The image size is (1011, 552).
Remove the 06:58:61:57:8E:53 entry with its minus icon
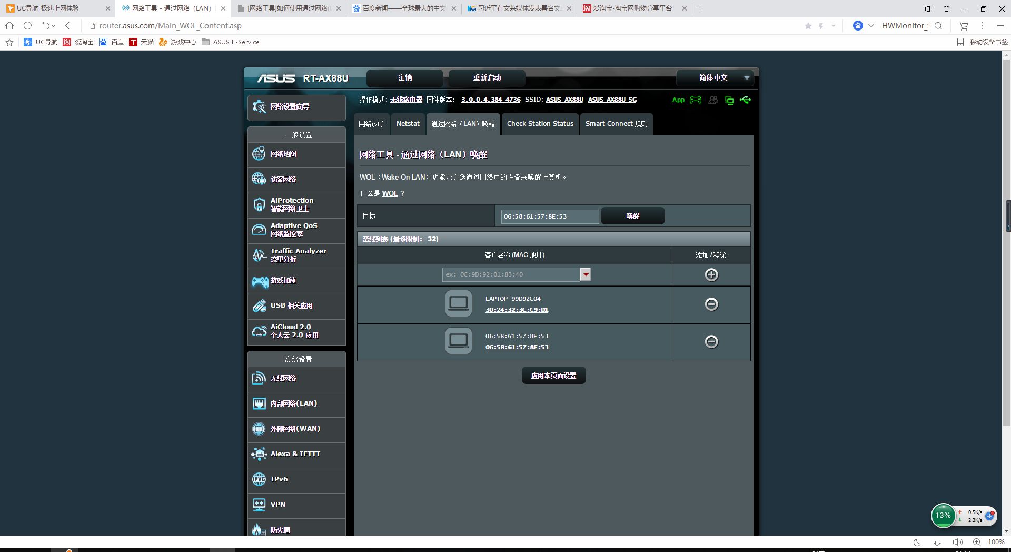pos(711,341)
